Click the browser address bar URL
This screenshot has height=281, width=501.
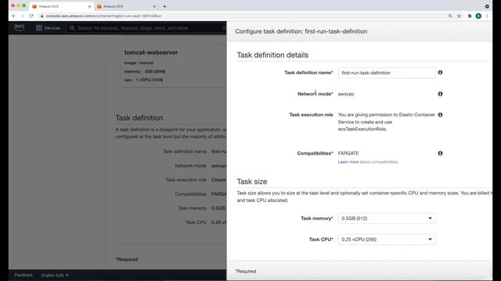click(x=104, y=16)
